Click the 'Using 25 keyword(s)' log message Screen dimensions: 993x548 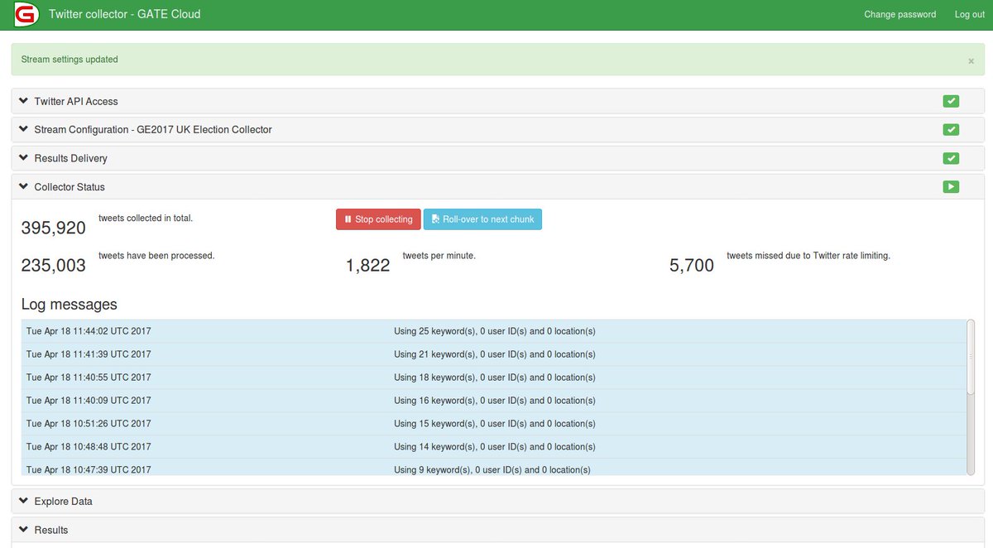(495, 331)
